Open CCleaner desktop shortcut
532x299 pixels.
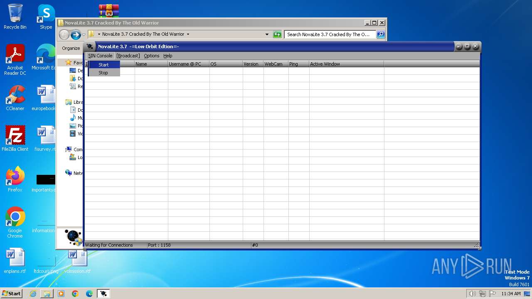[15, 98]
